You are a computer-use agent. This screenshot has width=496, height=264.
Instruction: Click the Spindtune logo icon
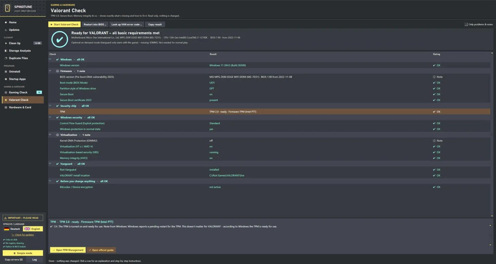click(x=7, y=8)
